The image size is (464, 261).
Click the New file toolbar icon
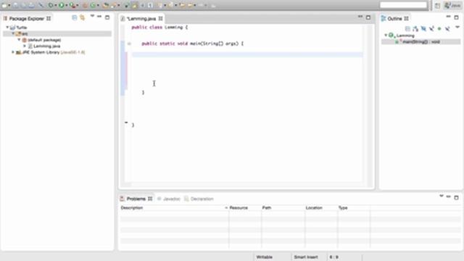pos(4,5)
